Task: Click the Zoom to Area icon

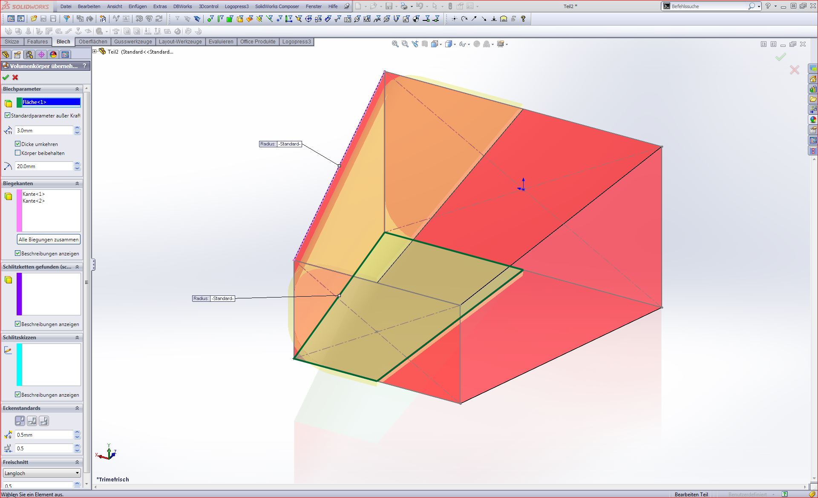Action: coord(405,44)
